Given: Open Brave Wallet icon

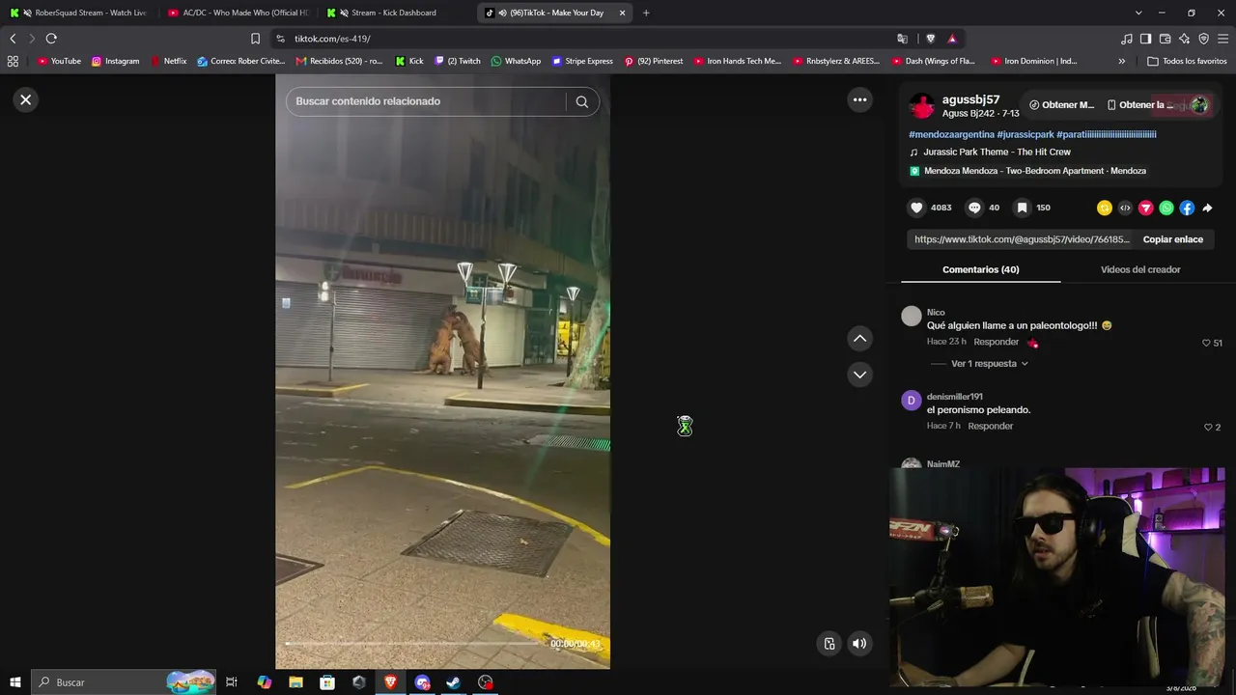Looking at the screenshot, I should 1165,39.
